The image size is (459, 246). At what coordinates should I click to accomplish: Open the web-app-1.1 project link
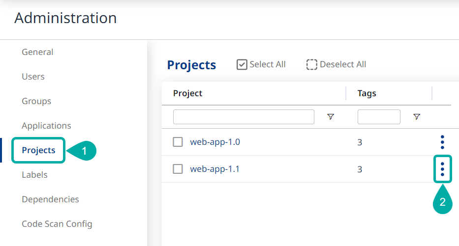tap(215, 169)
